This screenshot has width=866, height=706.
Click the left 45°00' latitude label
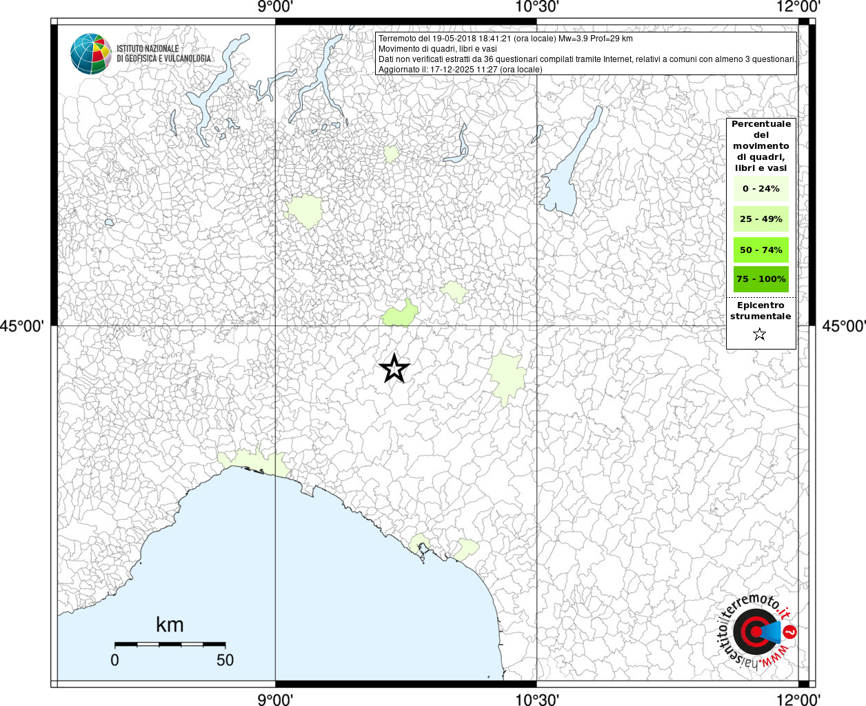[x=22, y=325]
